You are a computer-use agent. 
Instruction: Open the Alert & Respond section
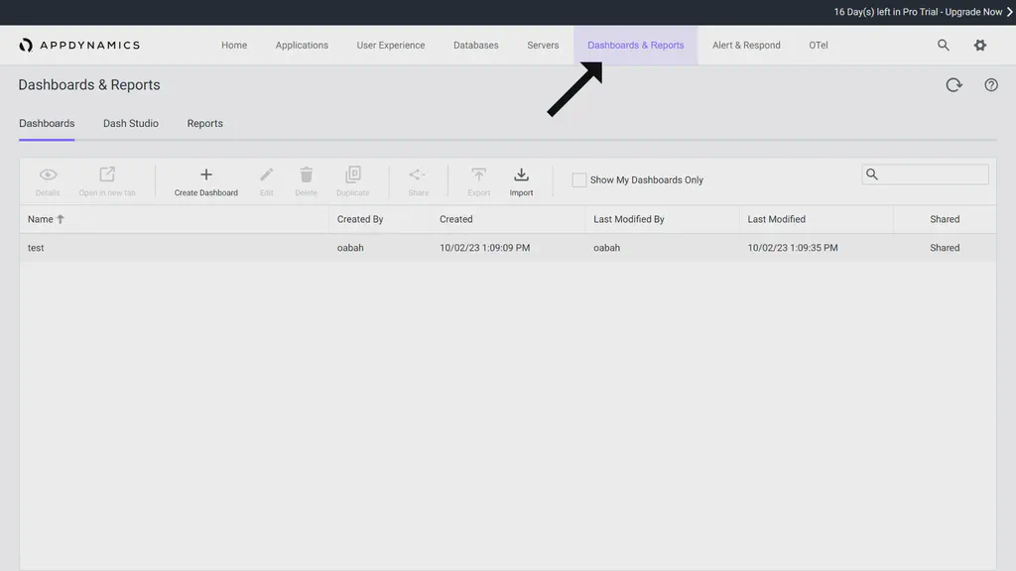tap(745, 45)
